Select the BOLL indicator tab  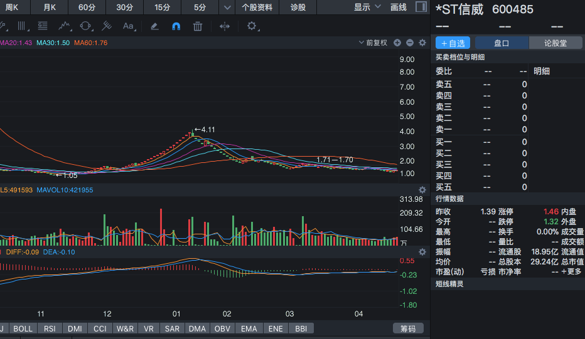click(23, 328)
